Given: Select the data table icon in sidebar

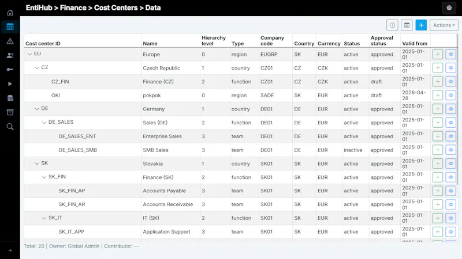Looking at the screenshot, I should pos(10,26).
